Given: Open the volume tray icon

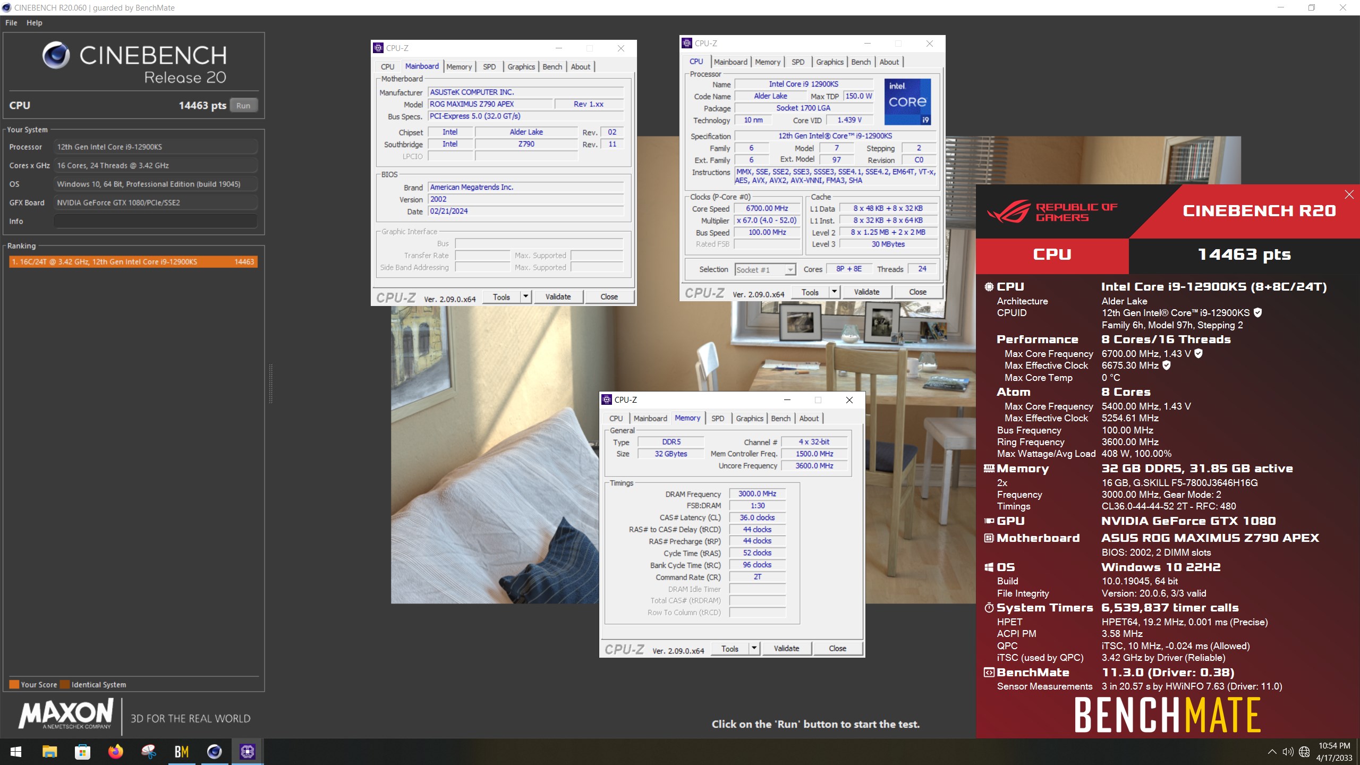Looking at the screenshot, I should [x=1288, y=752].
